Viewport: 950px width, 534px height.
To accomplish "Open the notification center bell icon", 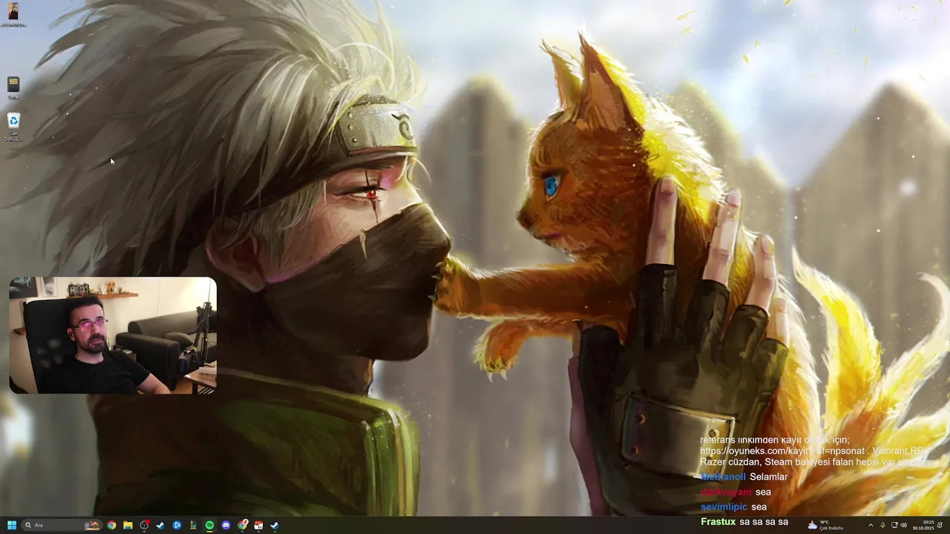I will click(x=940, y=525).
